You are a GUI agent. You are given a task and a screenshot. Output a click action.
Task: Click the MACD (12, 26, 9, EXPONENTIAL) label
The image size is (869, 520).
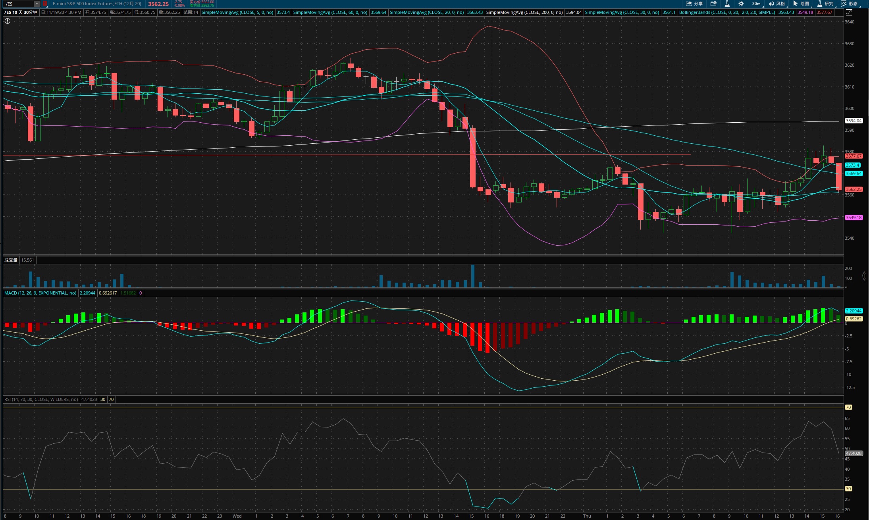click(40, 293)
